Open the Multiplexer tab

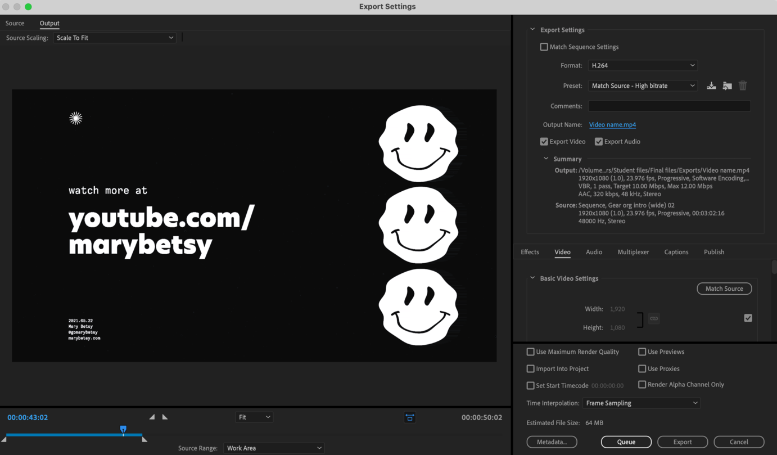point(633,252)
